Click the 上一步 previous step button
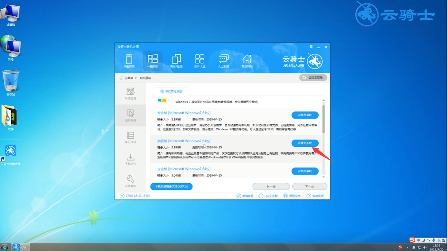 coord(271,187)
